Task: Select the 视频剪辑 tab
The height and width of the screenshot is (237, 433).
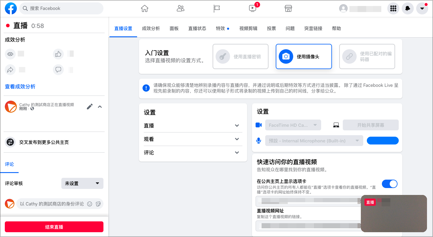Action: tap(248, 29)
